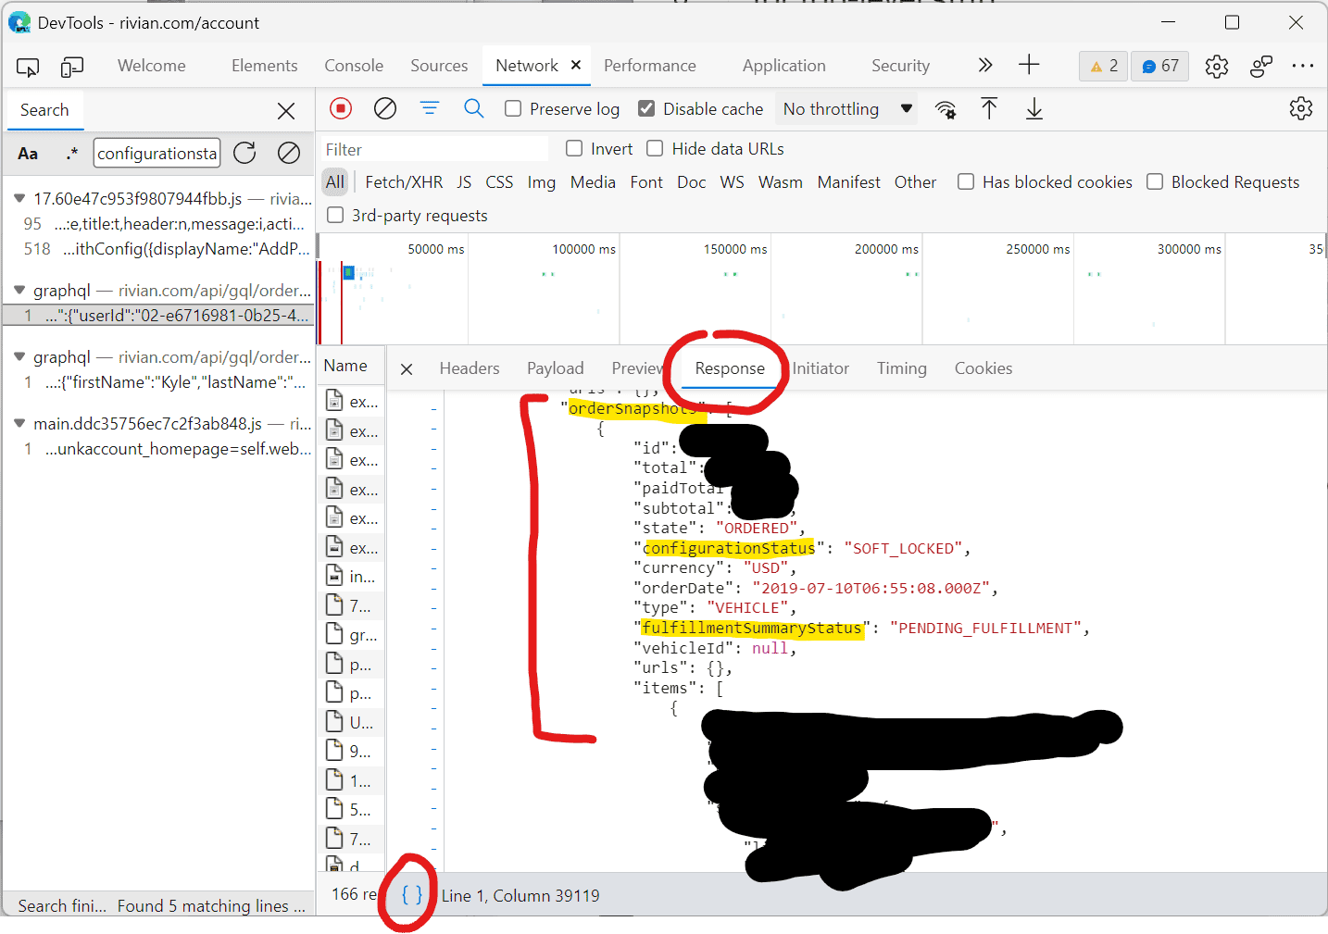
Task: Open the No throttling dropdown
Action: (x=847, y=109)
